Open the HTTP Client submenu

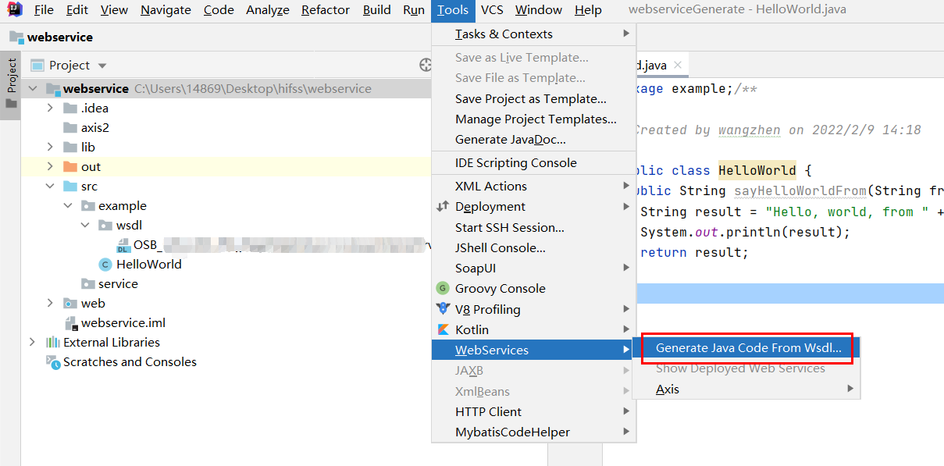click(534, 412)
